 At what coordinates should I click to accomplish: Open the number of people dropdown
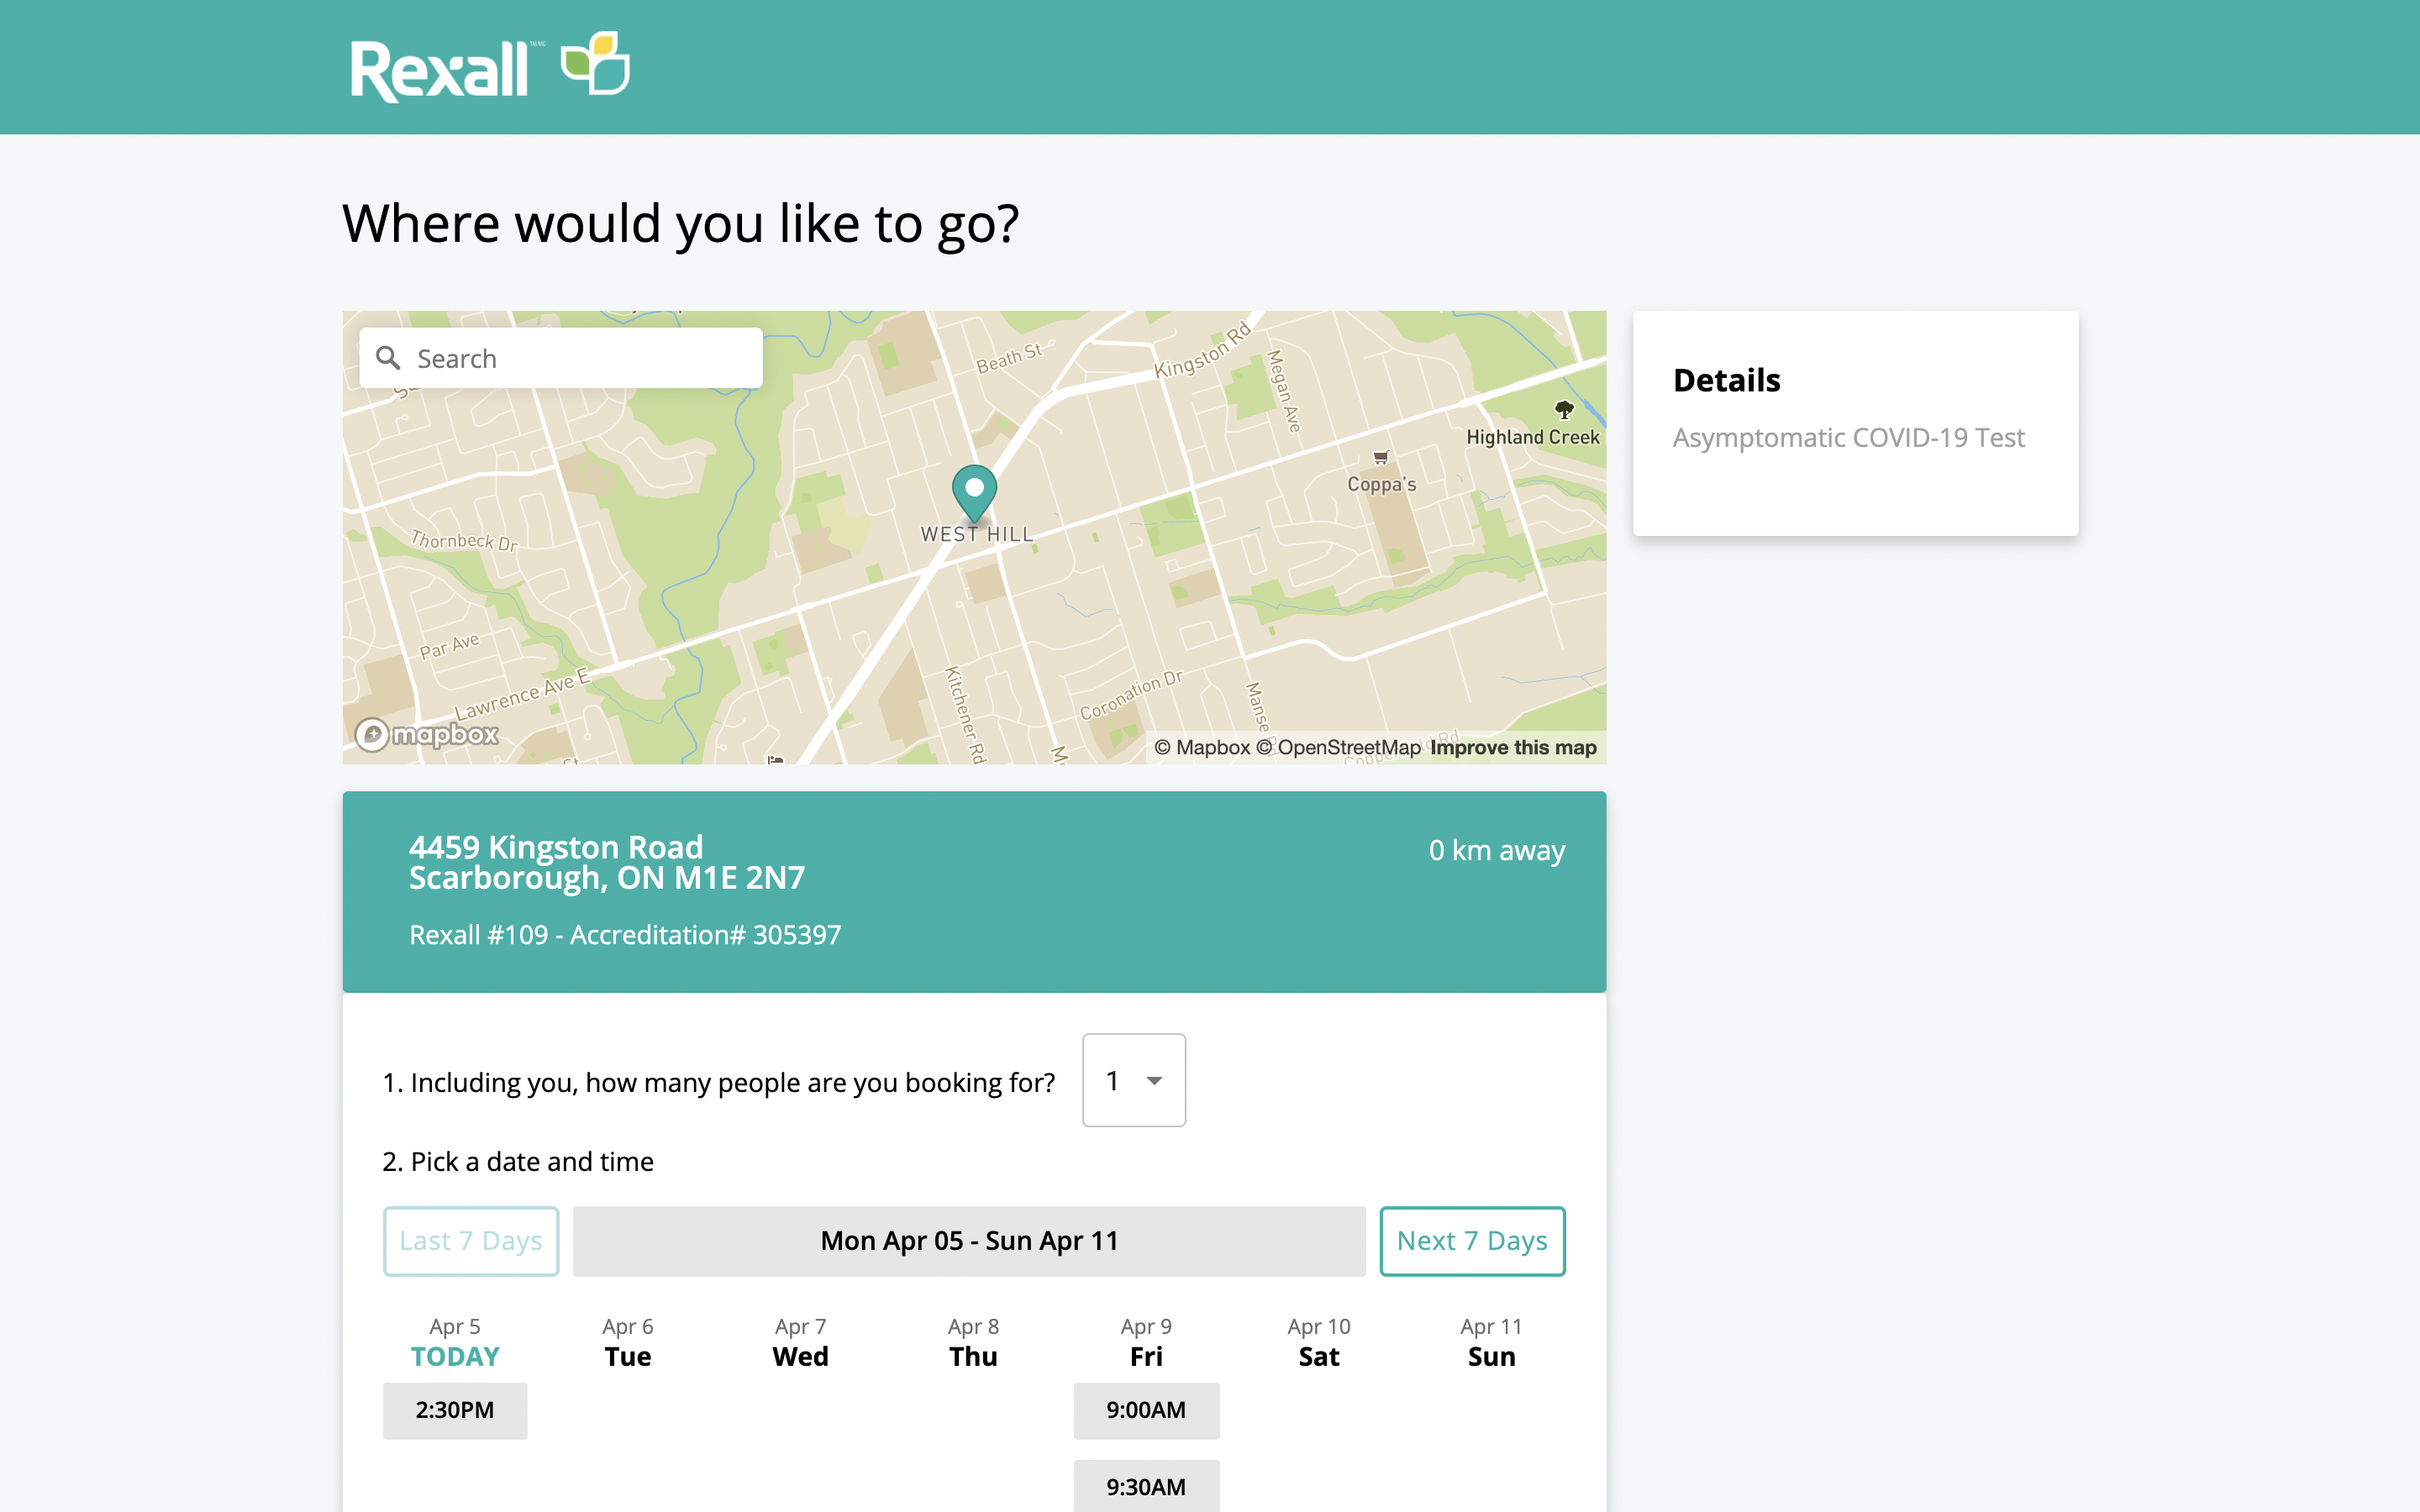pyautogui.click(x=1133, y=1080)
